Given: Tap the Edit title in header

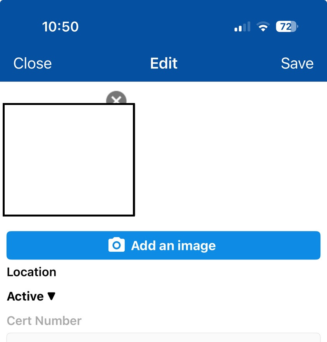Looking at the screenshot, I should click(163, 63).
